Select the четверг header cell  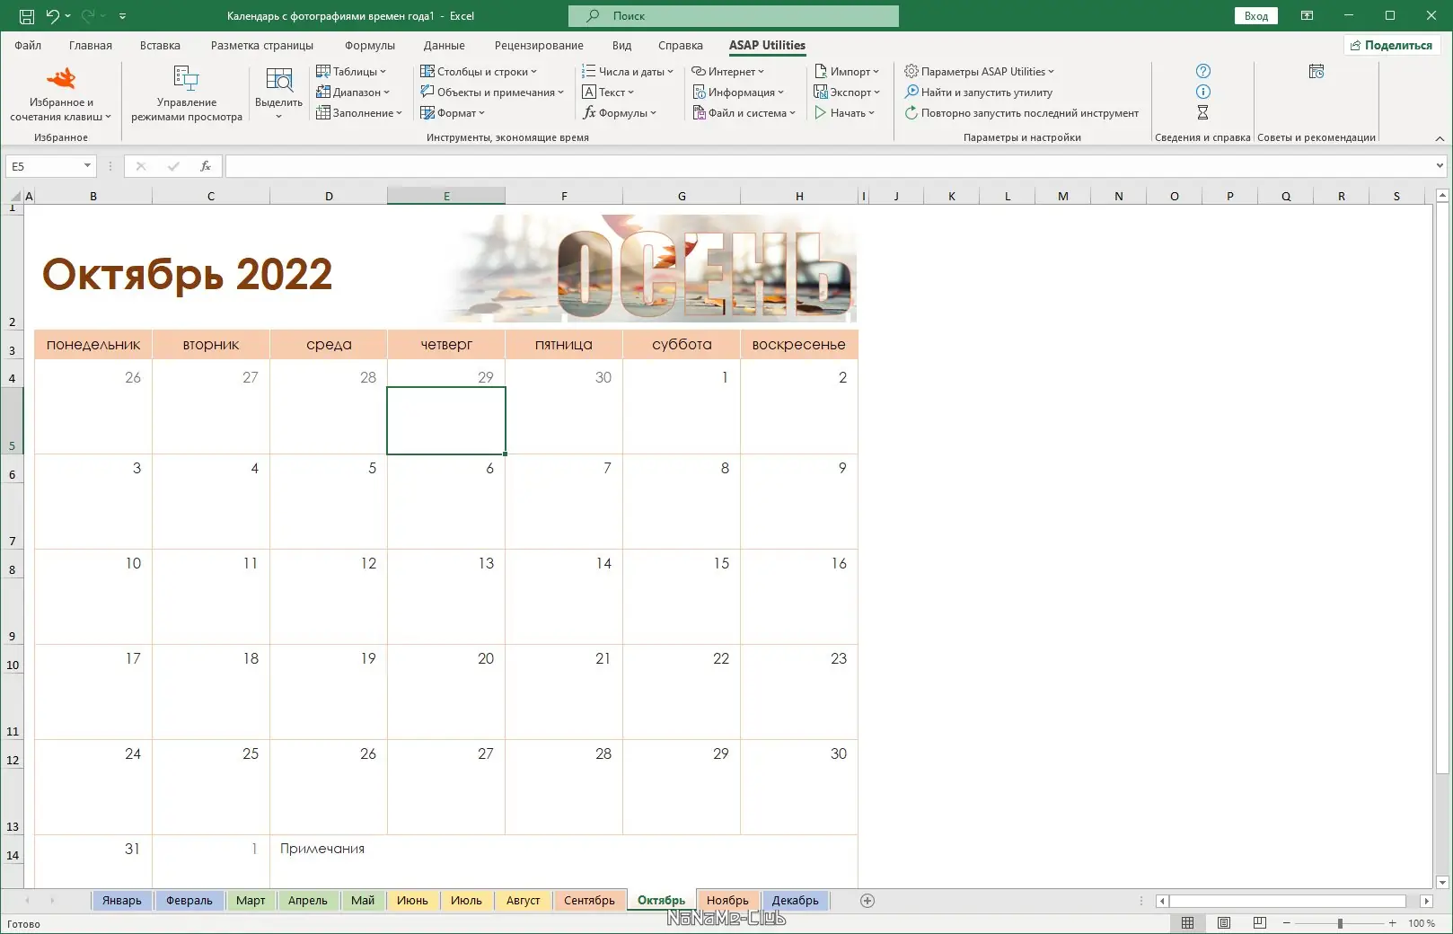pos(446,344)
